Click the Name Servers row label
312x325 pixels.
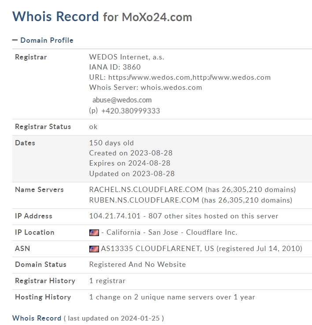[39, 189]
